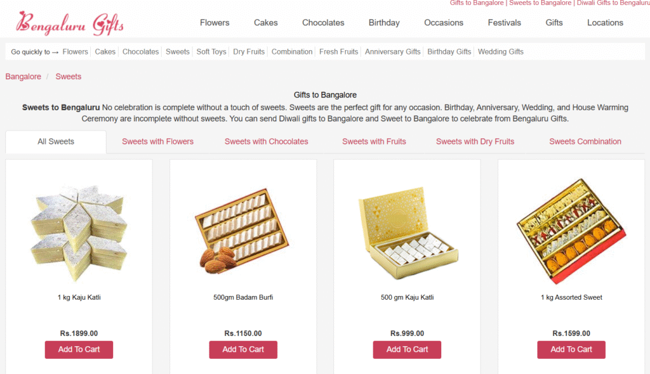
Task: Open the Flowers menu in main navigation
Action: (x=215, y=23)
